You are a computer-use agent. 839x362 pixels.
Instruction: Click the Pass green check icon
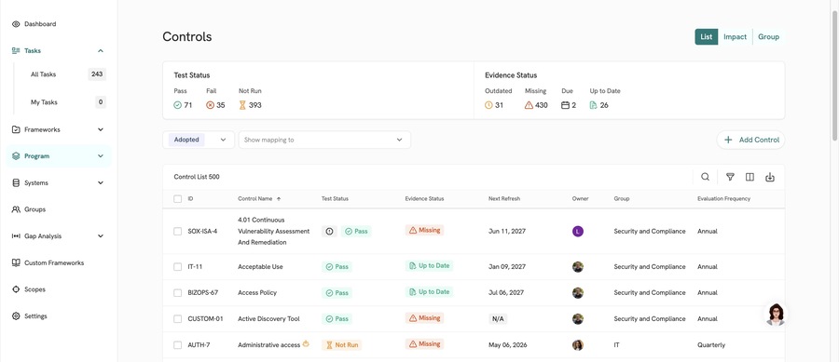point(178,105)
